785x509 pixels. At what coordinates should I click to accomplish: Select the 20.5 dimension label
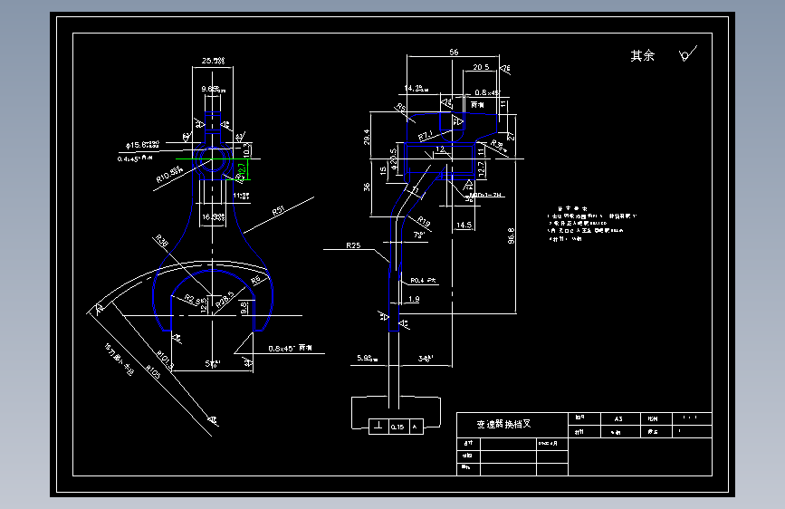coord(481,67)
